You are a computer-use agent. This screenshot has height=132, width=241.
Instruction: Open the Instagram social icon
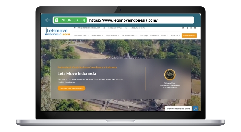191,28
